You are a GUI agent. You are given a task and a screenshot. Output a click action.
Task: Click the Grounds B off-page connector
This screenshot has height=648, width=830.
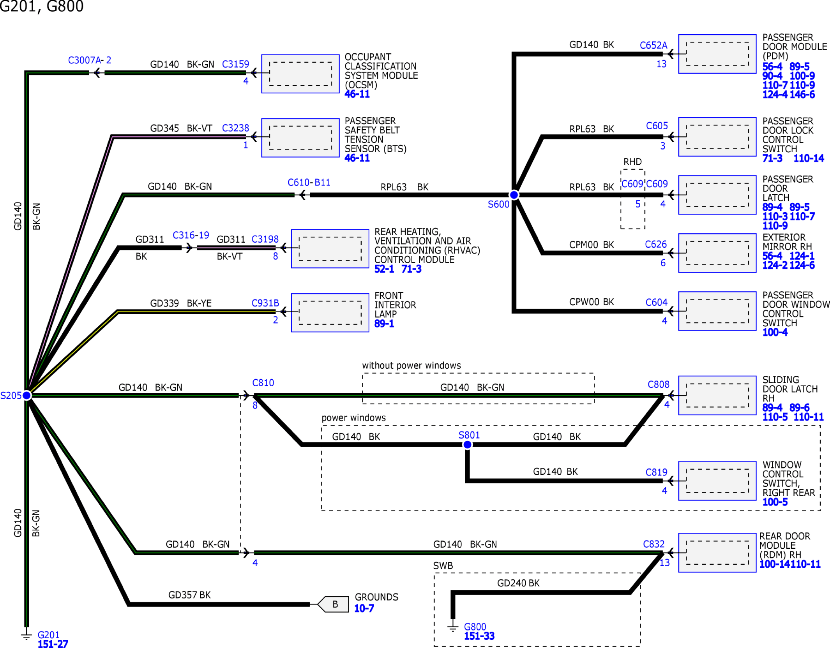(x=334, y=604)
